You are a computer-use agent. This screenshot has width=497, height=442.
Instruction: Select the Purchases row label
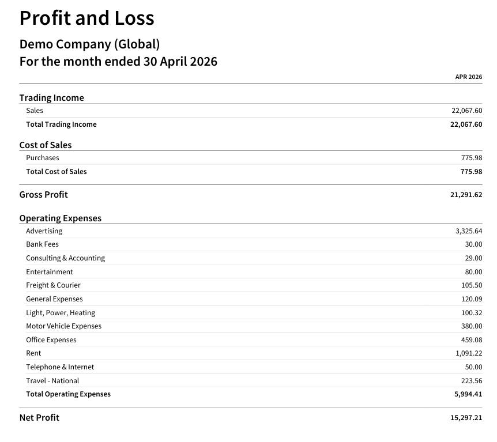43,158
